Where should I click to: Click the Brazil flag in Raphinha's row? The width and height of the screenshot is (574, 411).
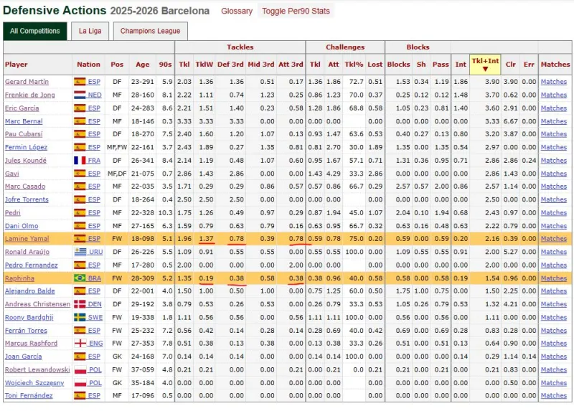point(80,278)
